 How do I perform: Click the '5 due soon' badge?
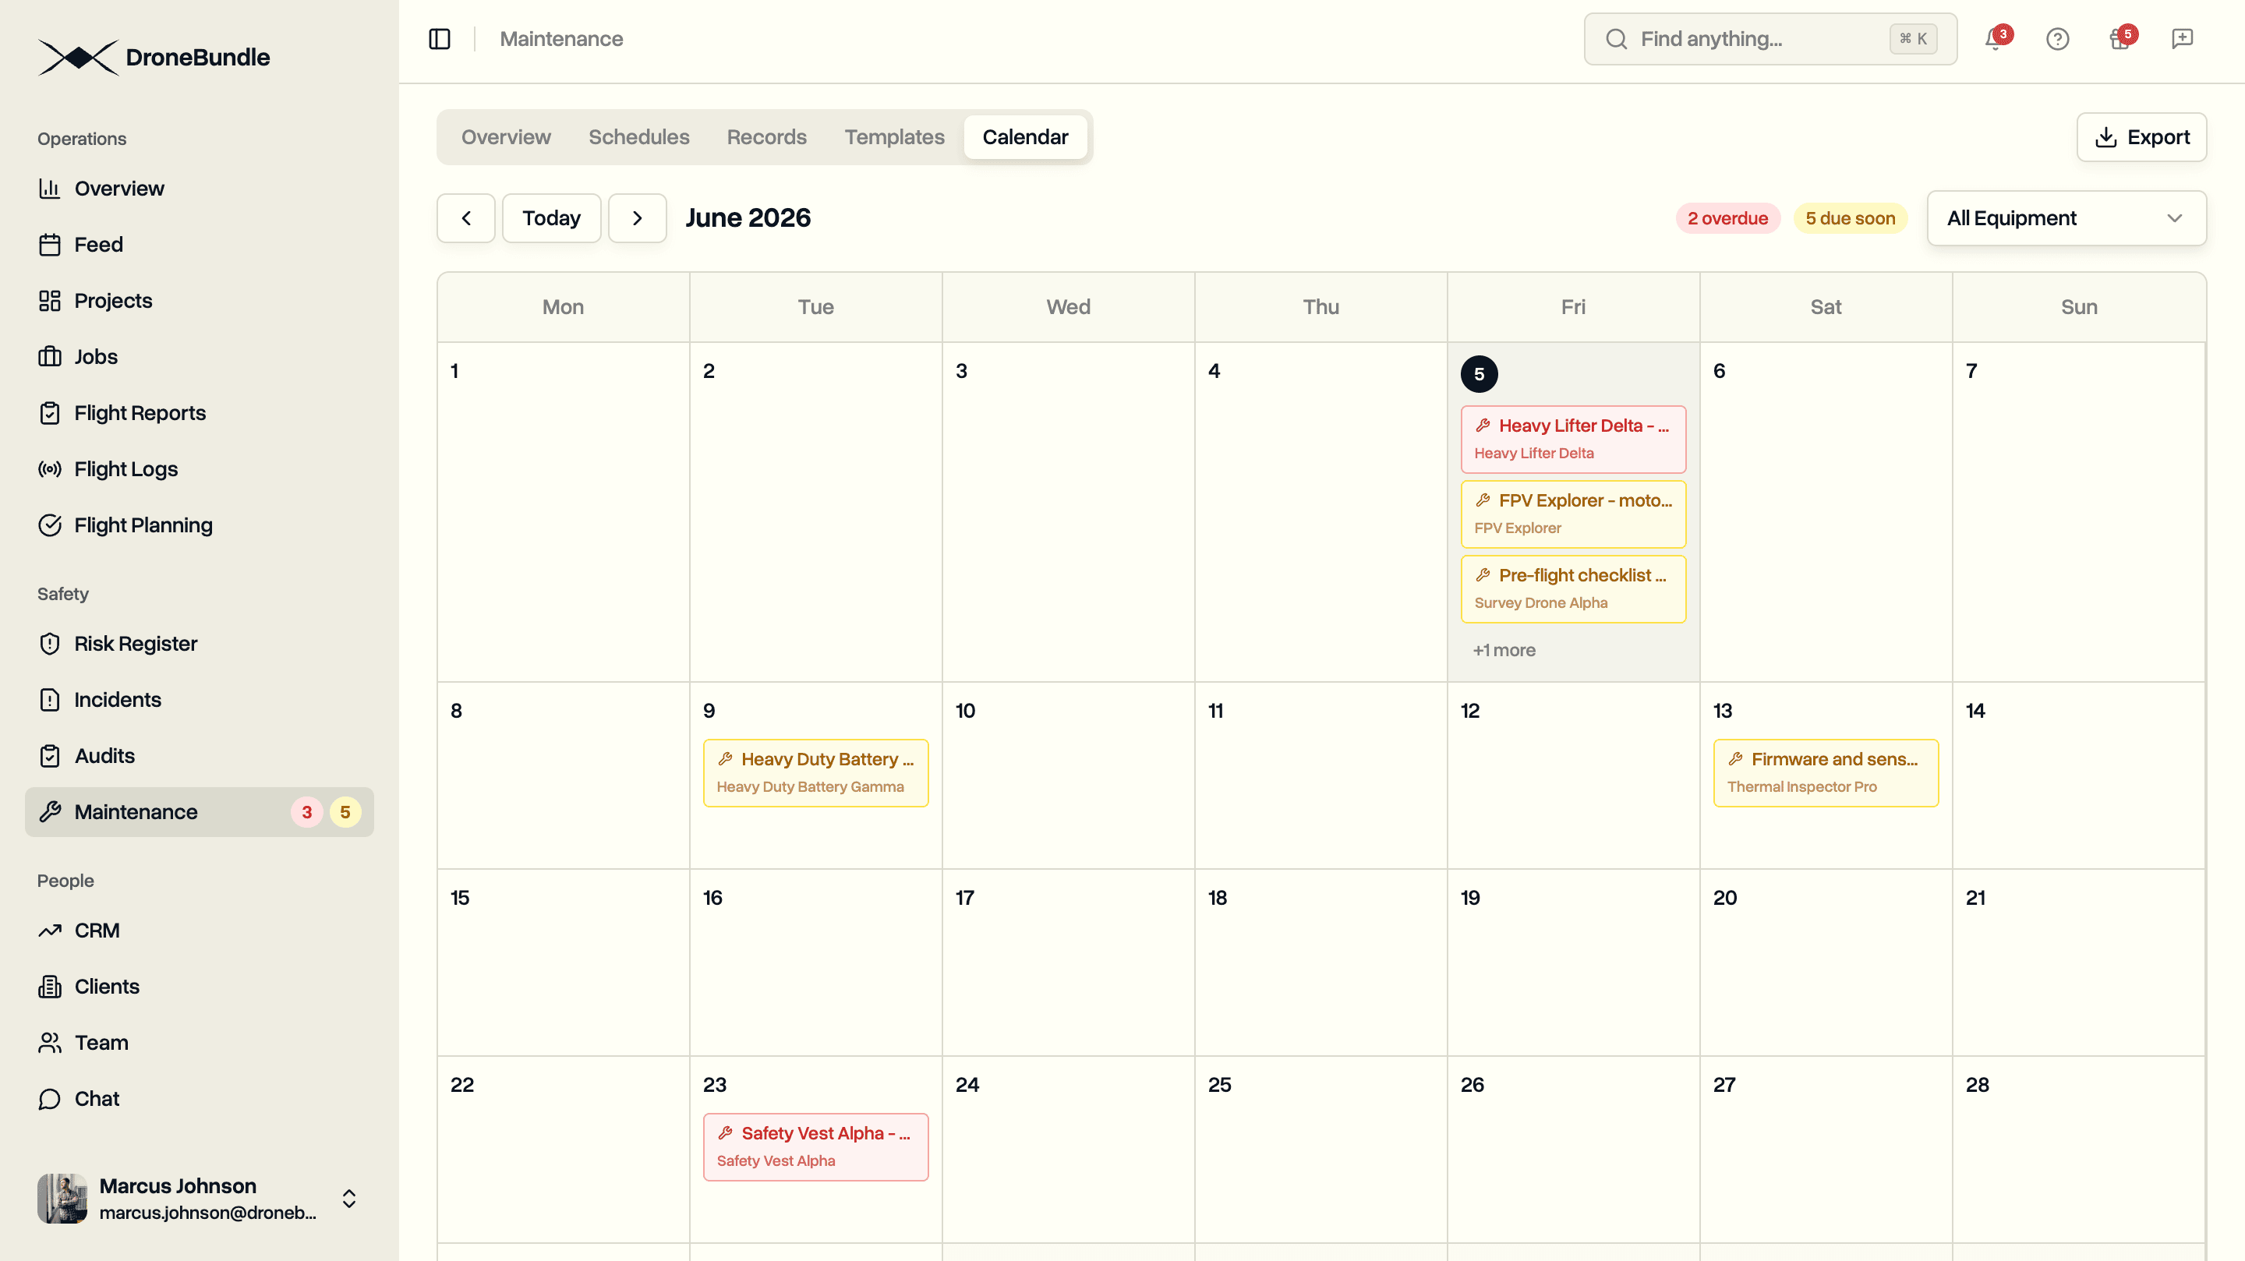[1851, 218]
